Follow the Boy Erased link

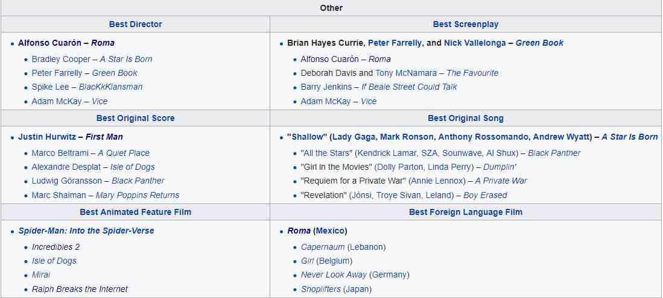coord(485,195)
